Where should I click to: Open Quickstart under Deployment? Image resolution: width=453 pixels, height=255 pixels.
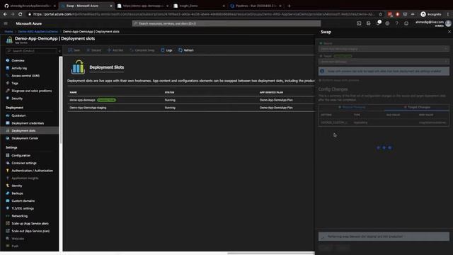coord(18,115)
